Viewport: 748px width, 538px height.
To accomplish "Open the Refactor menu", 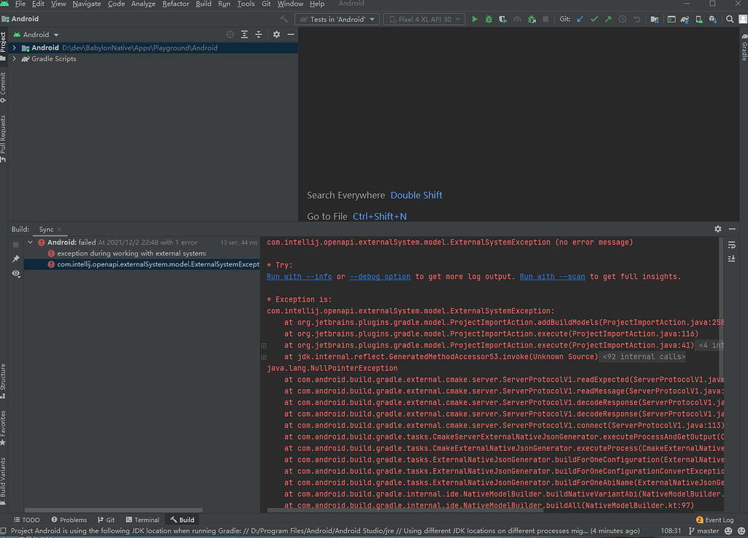I will coord(175,4).
